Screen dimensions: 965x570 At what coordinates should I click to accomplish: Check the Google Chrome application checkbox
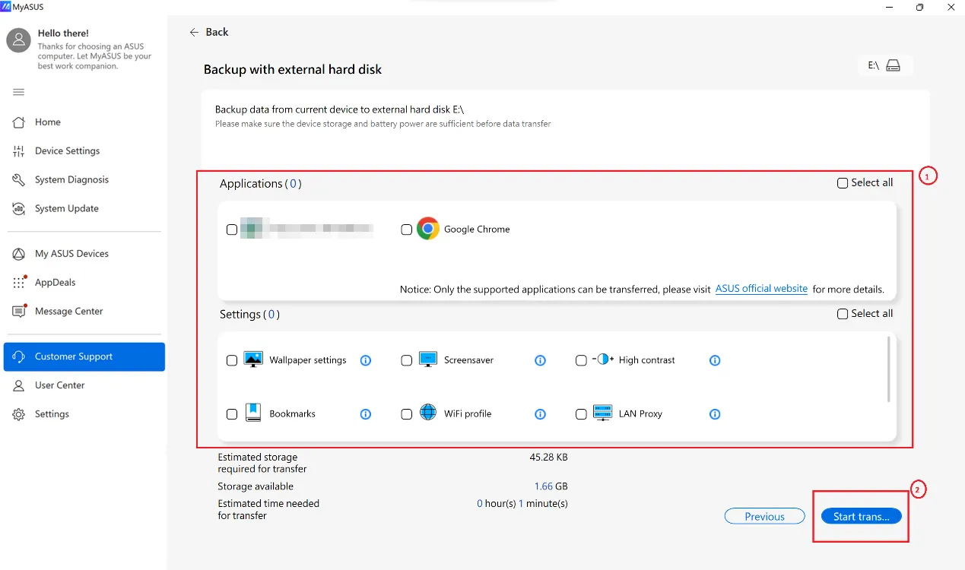(406, 229)
